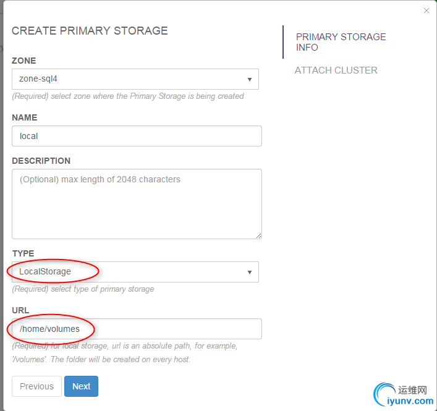The height and width of the screenshot is (411, 437).
Task: Click the Create Primary Storage heading
Action: 90,31
